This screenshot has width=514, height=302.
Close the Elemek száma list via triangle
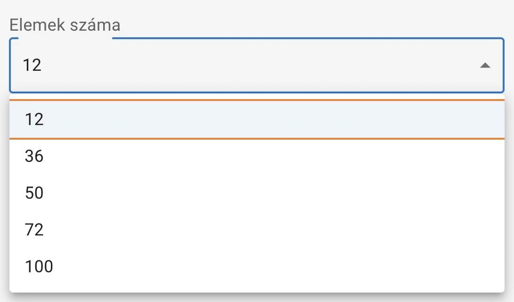485,66
